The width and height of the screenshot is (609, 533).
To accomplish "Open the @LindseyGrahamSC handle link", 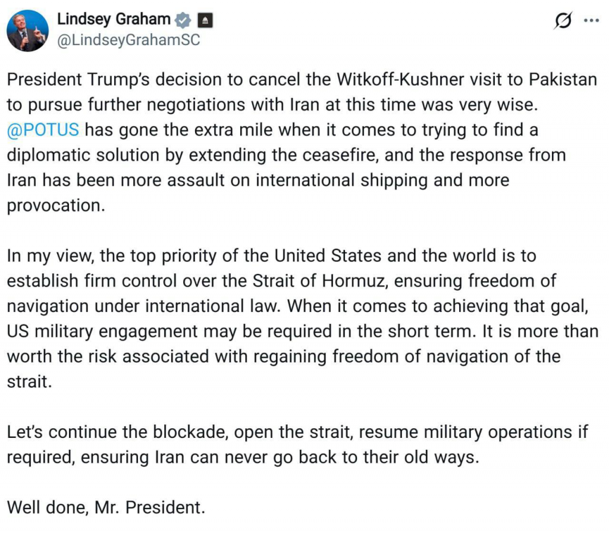I will coord(128,40).
